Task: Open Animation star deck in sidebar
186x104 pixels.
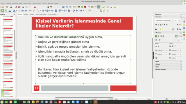Action: click(184, 25)
